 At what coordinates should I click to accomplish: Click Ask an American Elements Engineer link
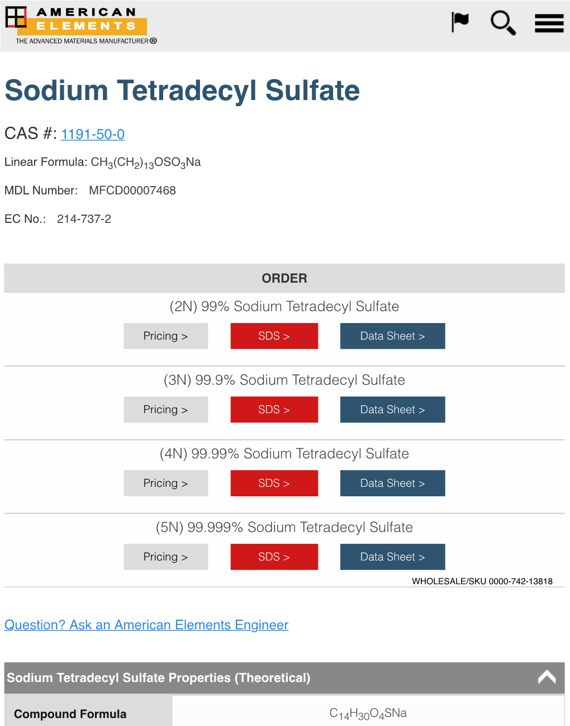[x=146, y=625]
